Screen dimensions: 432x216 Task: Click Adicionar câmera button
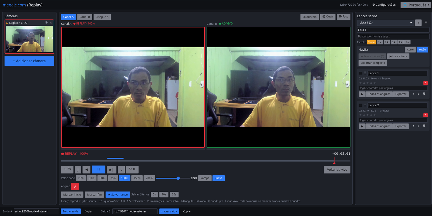point(29,61)
